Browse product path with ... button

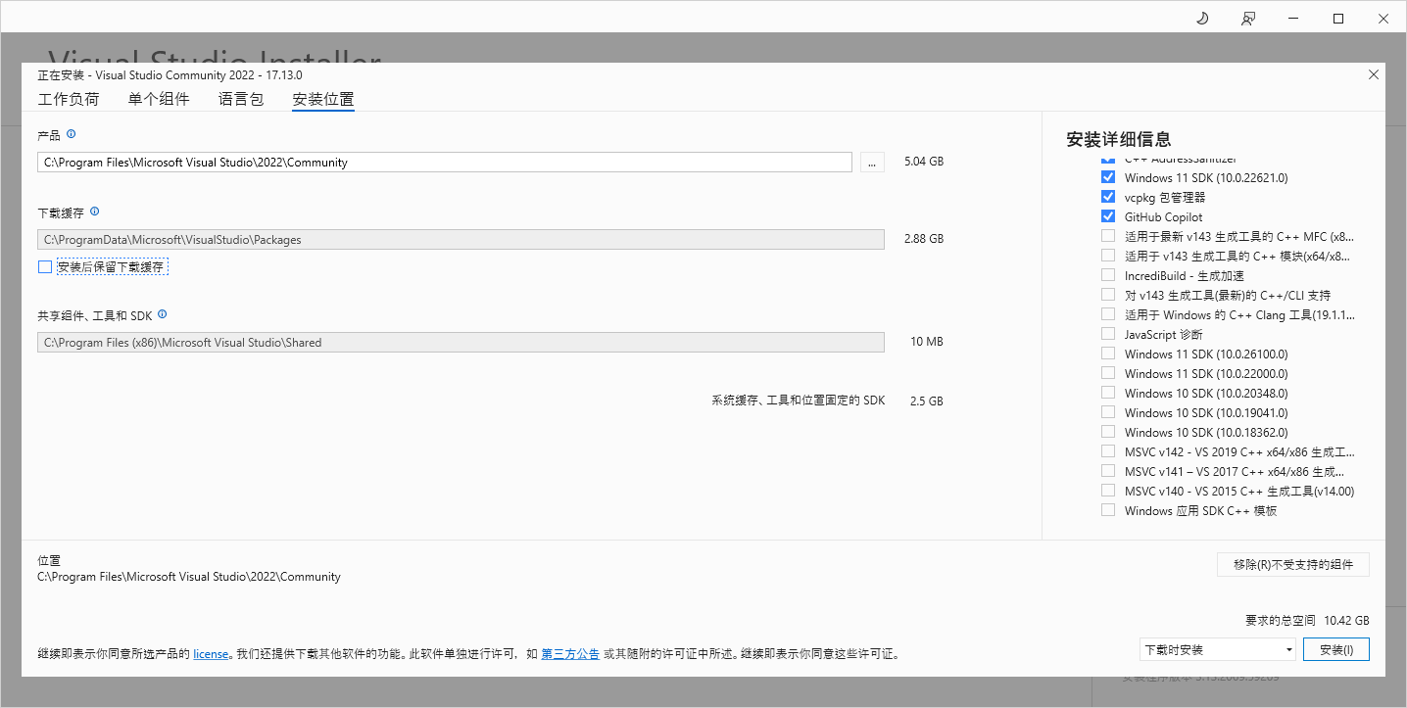[872, 162]
